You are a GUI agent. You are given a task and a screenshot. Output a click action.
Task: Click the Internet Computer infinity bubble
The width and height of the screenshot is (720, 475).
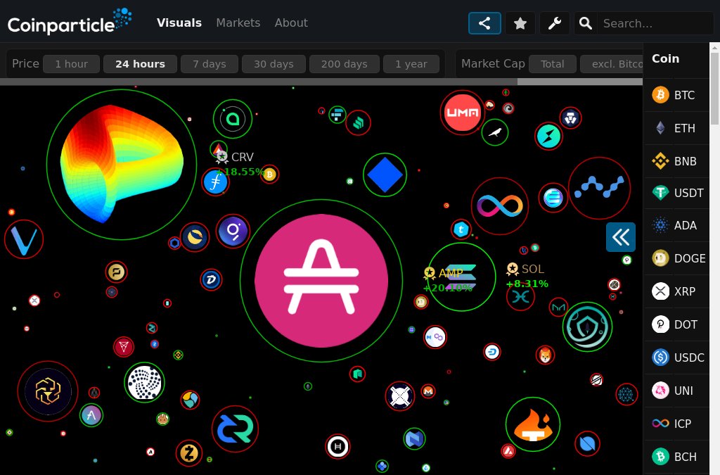(x=500, y=205)
